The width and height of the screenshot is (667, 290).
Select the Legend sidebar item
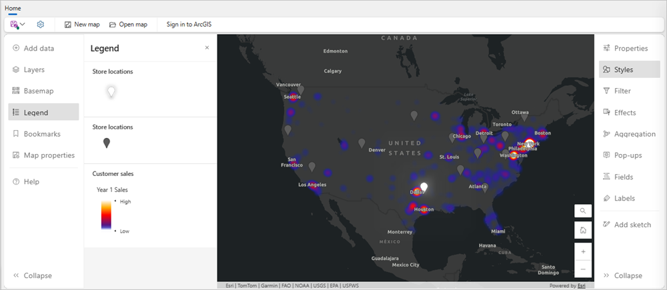[x=43, y=112]
